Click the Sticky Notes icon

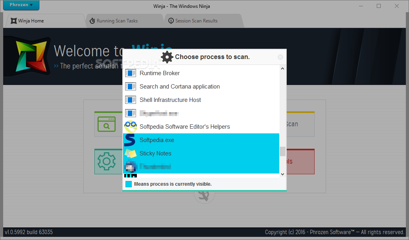pyautogui.click(x=131, y=153)
